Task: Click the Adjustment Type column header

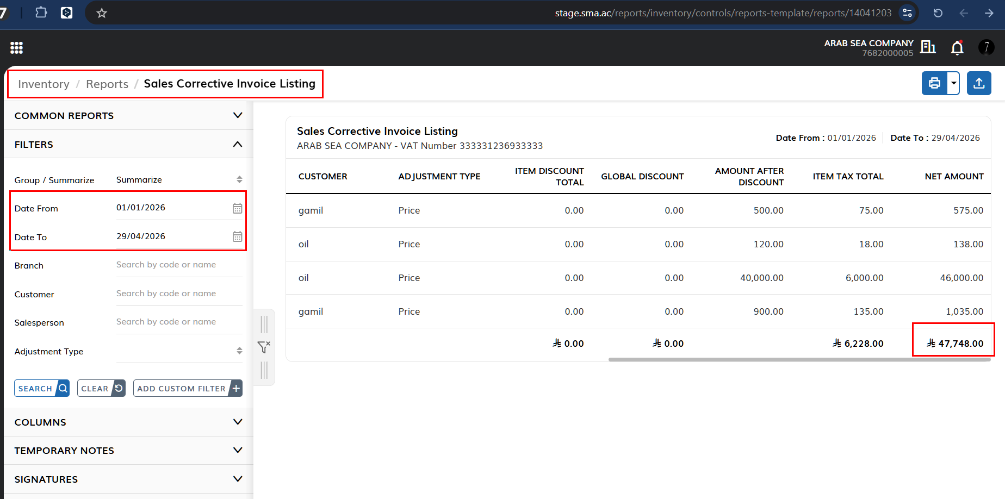Action: click(439, 177)
